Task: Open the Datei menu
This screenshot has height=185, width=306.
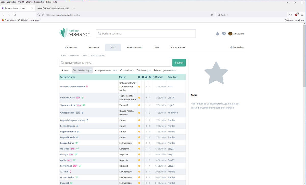Action: click(3, 2)
